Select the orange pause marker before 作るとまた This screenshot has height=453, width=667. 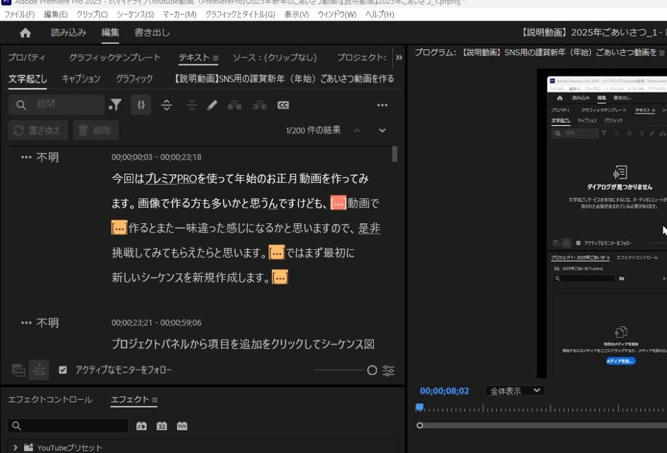coord(119,228)
